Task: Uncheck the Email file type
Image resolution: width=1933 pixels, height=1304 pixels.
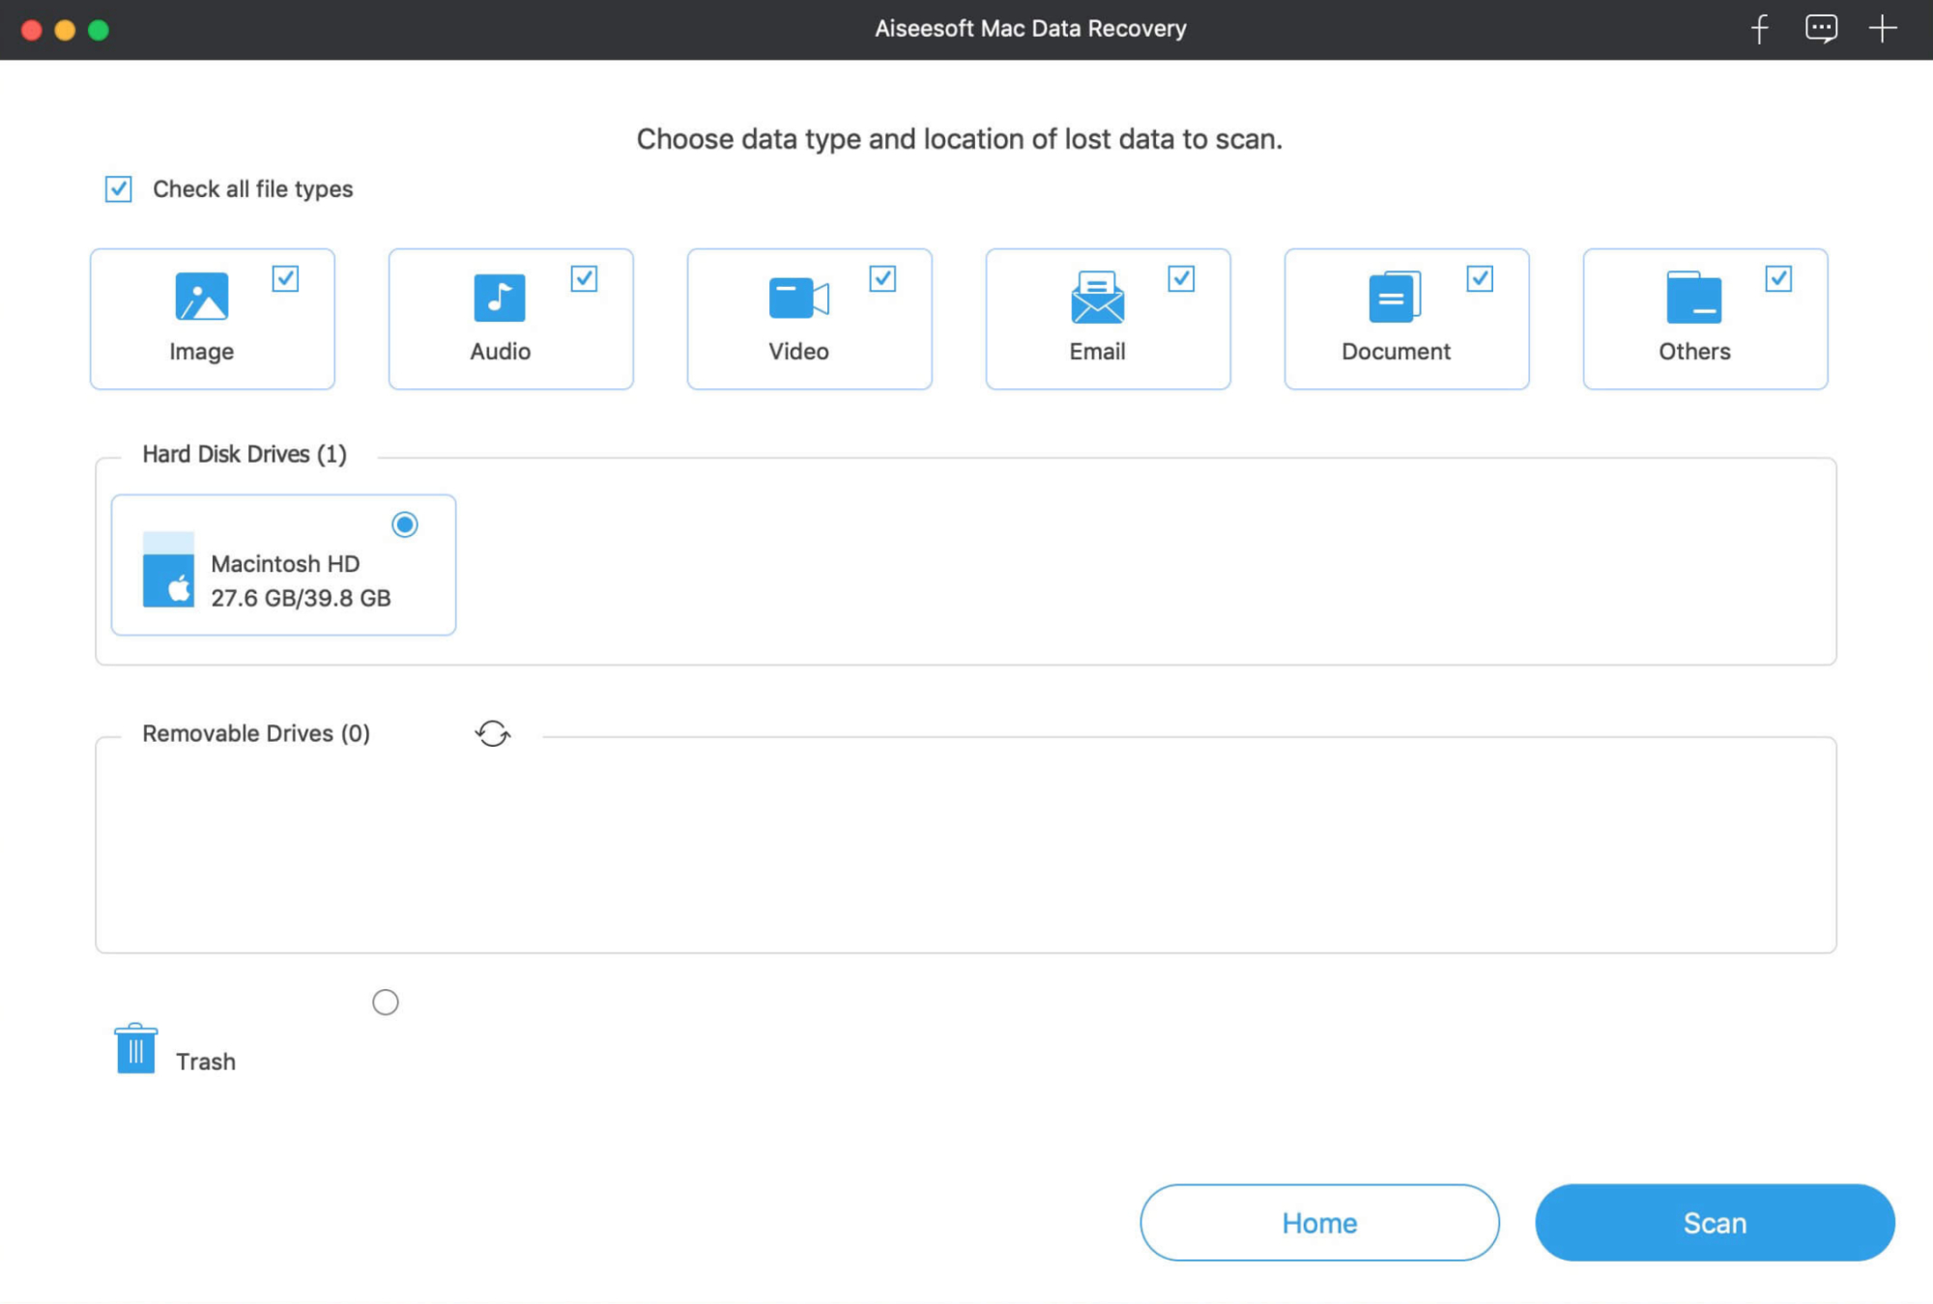Action: 1182,276
